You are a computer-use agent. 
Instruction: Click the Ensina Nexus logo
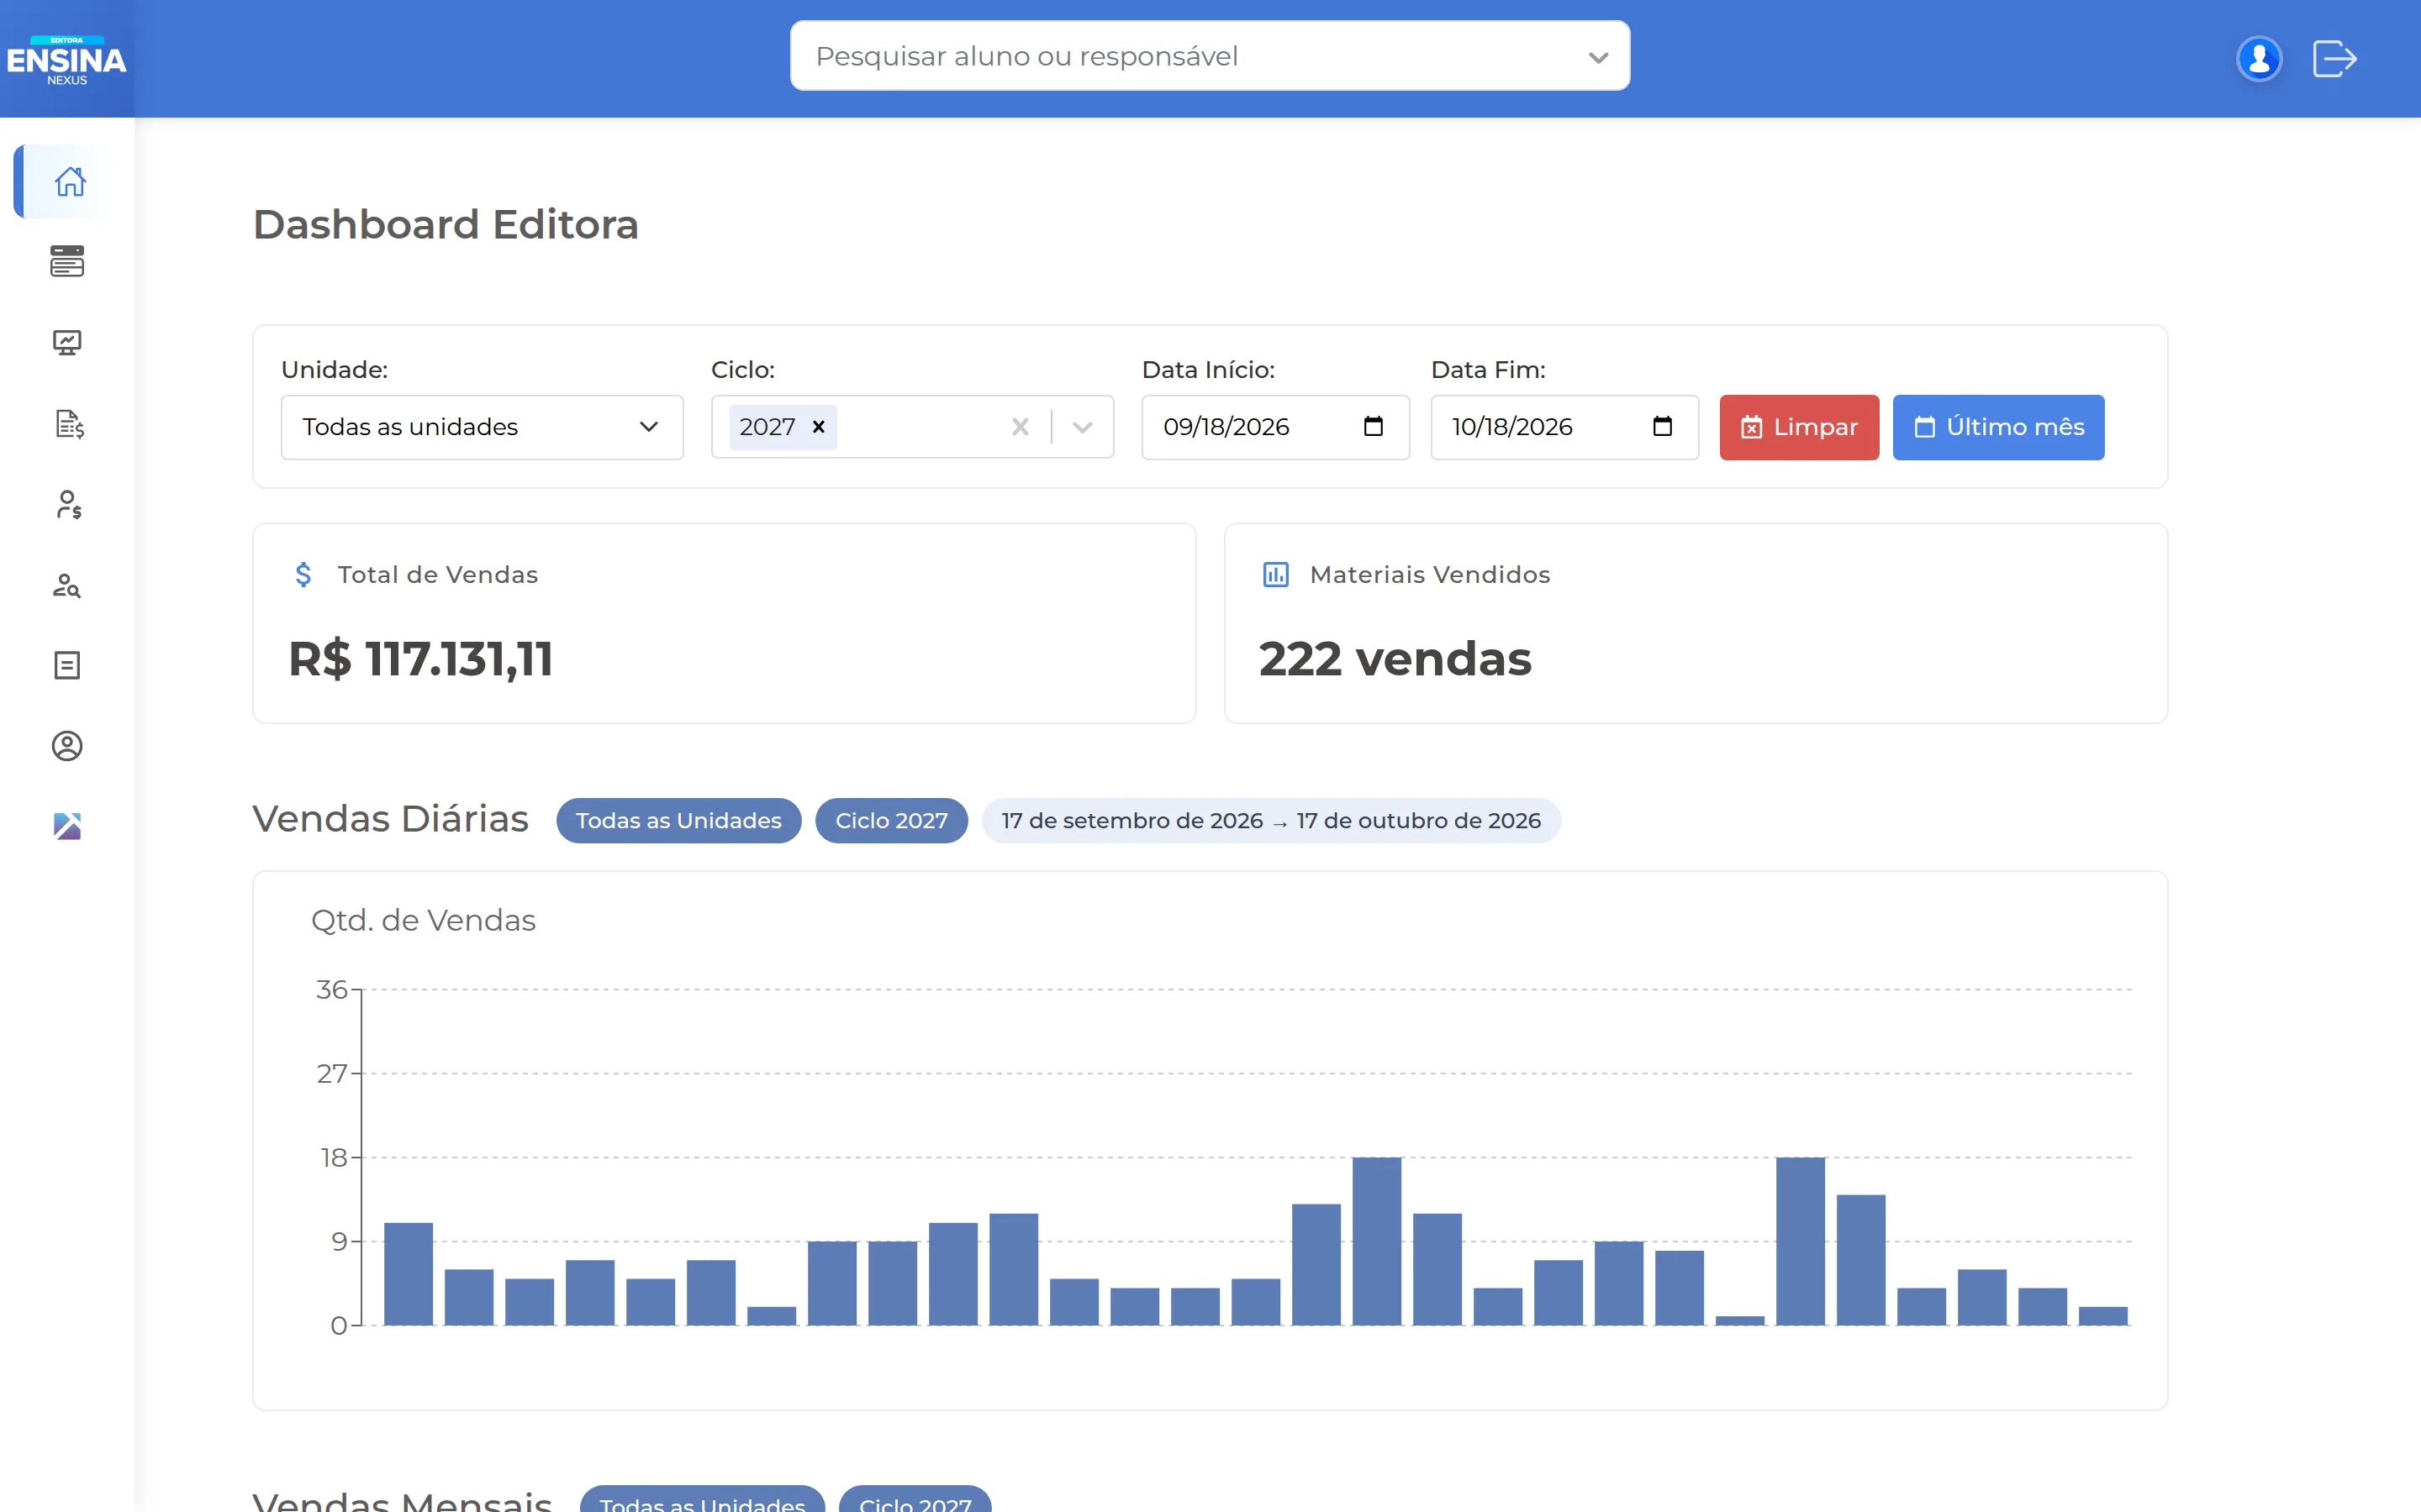(x=67, y=60)
